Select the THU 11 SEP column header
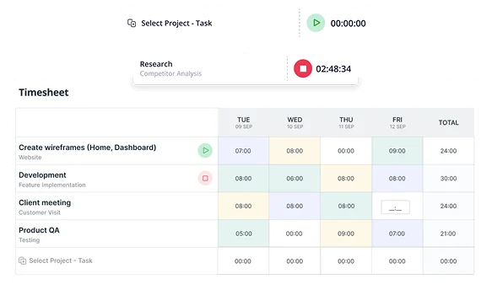This screenshot has height=306, width=492. tap(346, 122)
